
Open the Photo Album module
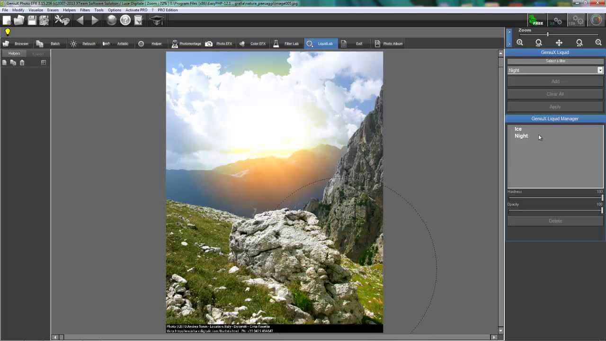click(389, 44)
